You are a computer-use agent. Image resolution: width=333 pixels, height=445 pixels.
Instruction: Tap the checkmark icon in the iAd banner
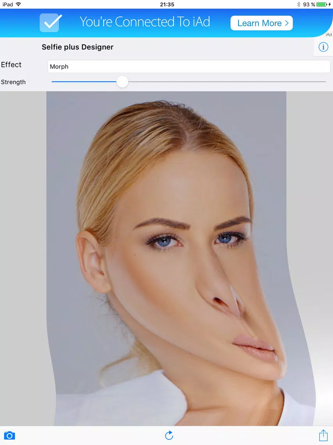[51, 22]
